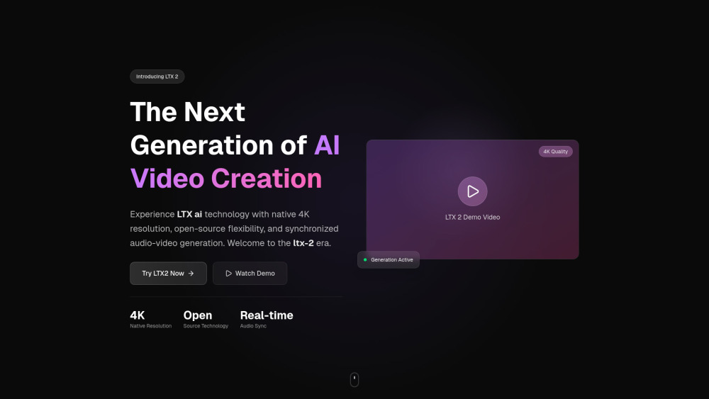Select the 4K Quality badge
709x399 pixels.
(555, 152)
